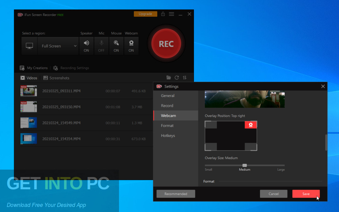
Task: Toggle the Speaker ON button
Action: 86,46
